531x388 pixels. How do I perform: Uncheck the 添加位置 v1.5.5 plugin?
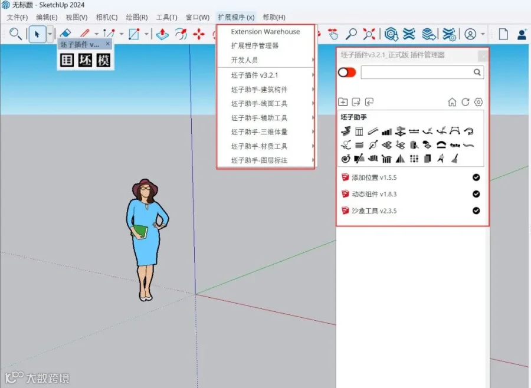[476, 177]
